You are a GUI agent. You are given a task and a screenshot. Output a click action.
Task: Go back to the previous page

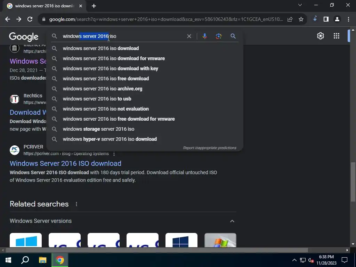(x=8, y=19)
